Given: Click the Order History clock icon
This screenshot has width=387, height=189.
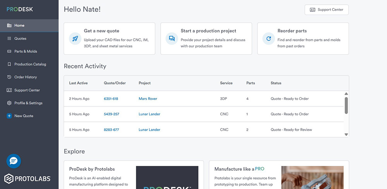Looking at the screenshot, I should tap(9, 77).
